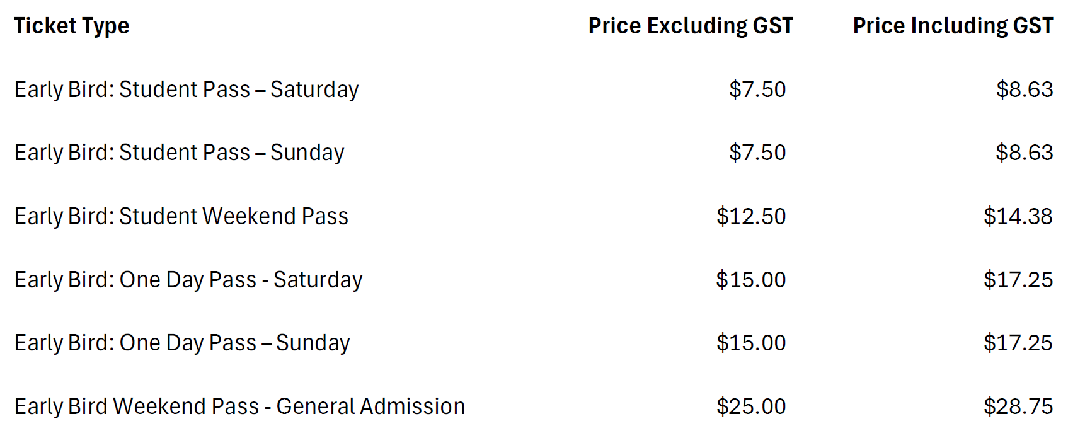Select Early Bird Weekend Pass - General Admission
Image resolution: width=1068 pixels, height=438 pixels.
coord(239,406)
